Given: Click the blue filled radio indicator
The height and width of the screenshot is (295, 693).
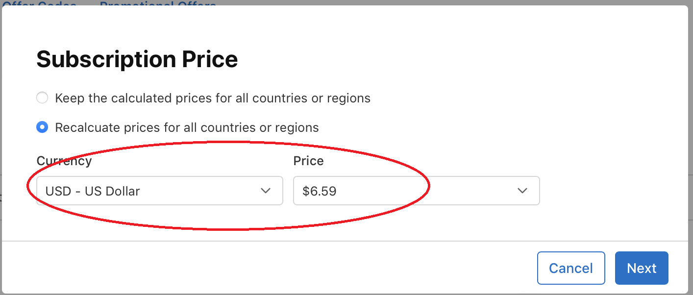Looking at the screenshot, I should 43,127.
